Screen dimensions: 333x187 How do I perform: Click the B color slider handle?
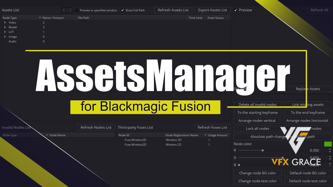(239, 165)
